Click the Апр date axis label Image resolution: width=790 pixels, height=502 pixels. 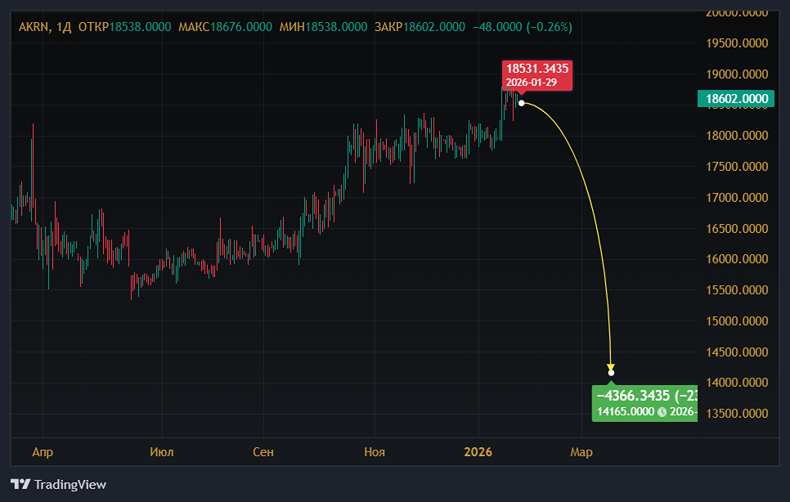click(x=43, y=452)
